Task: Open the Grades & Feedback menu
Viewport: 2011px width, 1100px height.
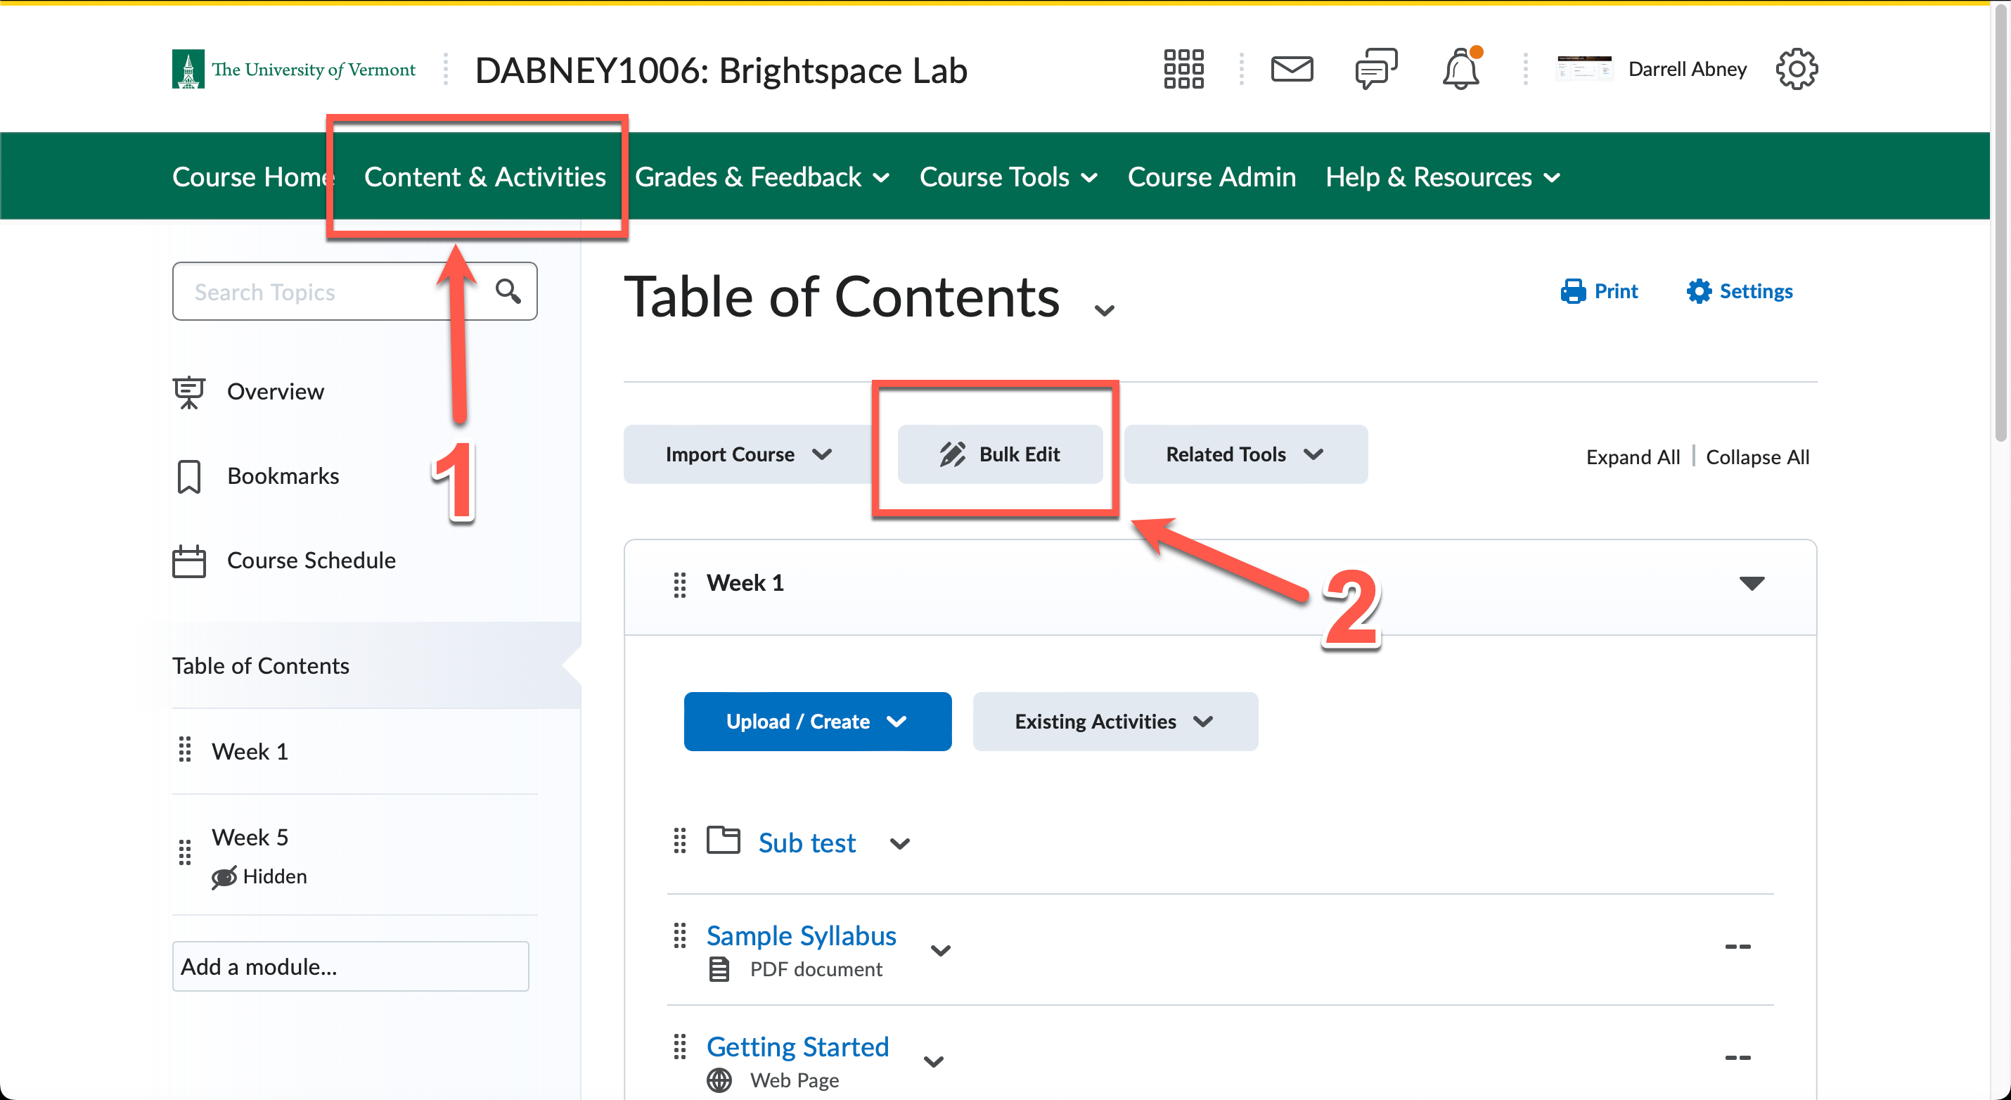Action: coord(762,177)
